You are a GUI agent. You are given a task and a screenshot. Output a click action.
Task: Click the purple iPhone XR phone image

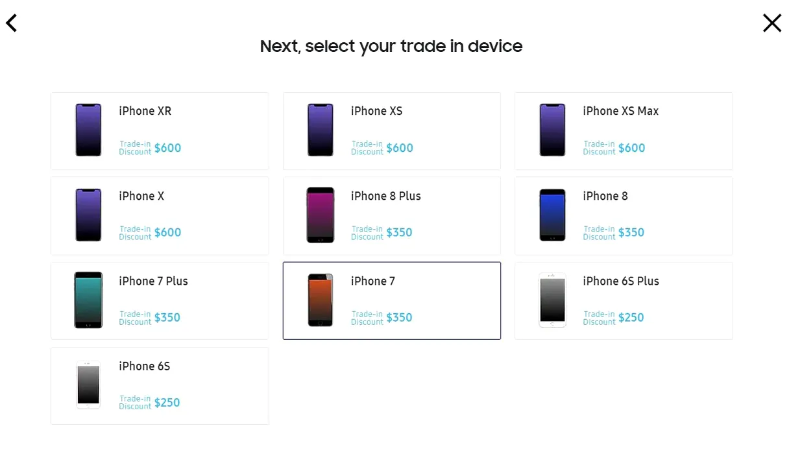click(x=88, y=130)
